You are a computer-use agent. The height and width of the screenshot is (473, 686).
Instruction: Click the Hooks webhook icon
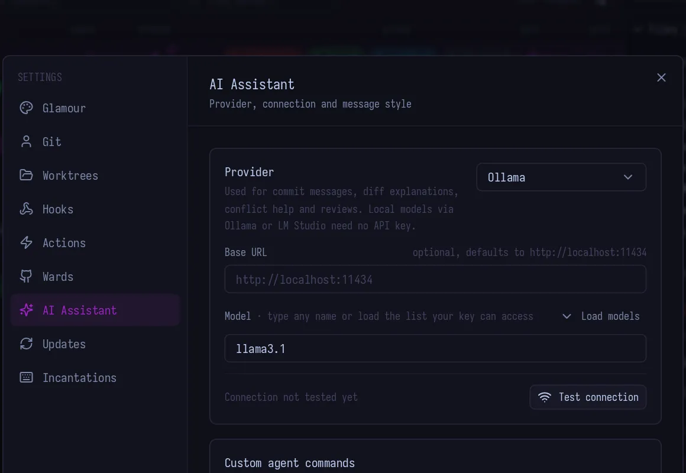[26, 209]
